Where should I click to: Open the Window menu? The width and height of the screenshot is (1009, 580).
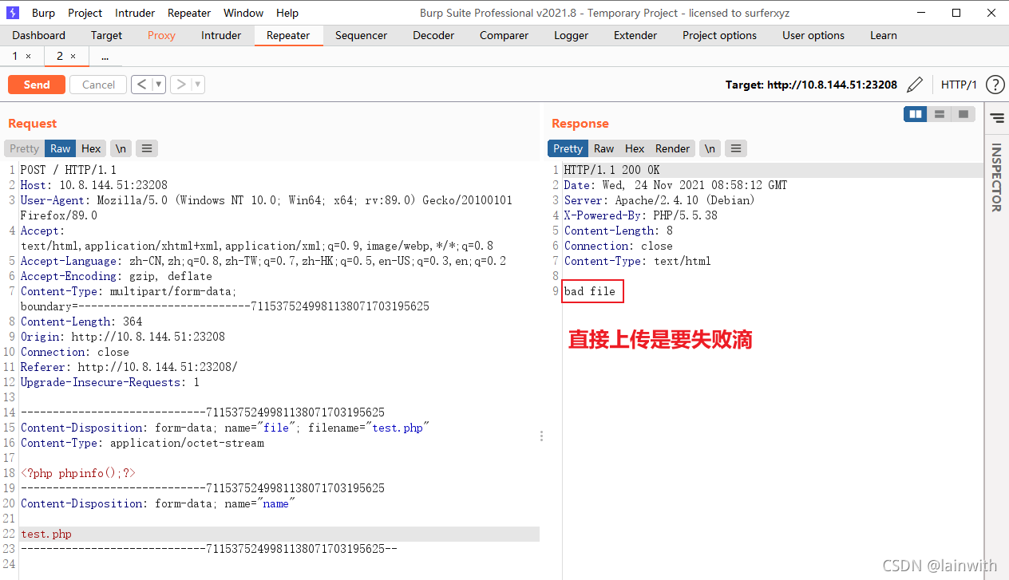[243, 13]
